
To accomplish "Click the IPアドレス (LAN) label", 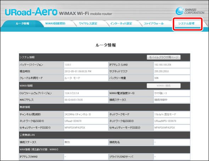I will (119, 65).
